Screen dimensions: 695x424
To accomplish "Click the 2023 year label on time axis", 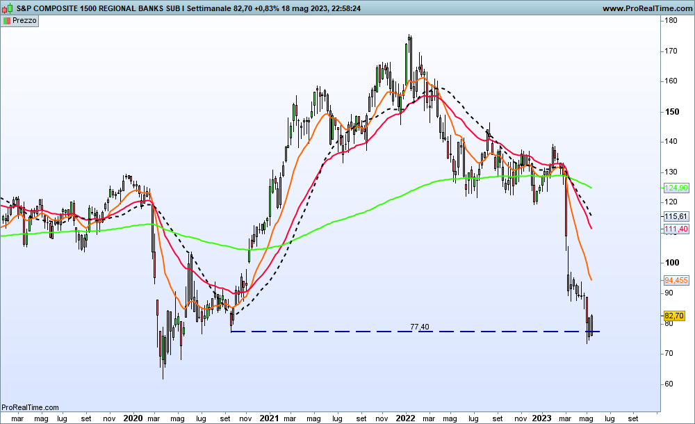I will pos(541,418).
